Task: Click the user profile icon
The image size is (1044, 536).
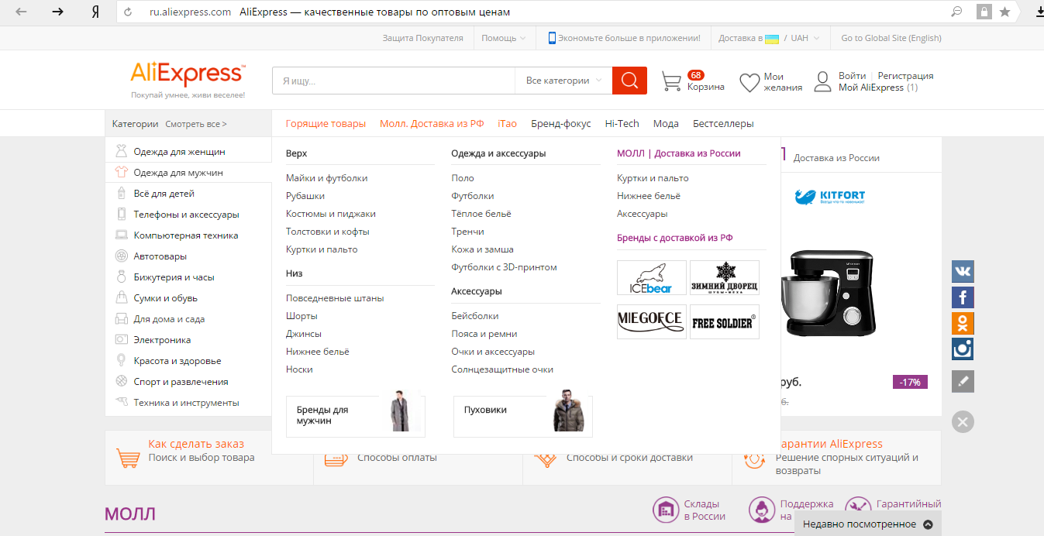Action: 822,81
